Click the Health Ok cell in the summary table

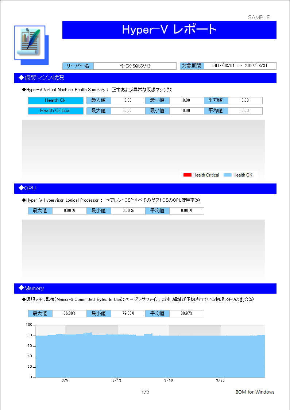56,100
